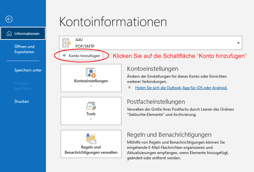Viewport: 254px width, 172px height.
Task: Click the Regeln und Benachrichtigungen heading
Action: [x=169, y=135]
